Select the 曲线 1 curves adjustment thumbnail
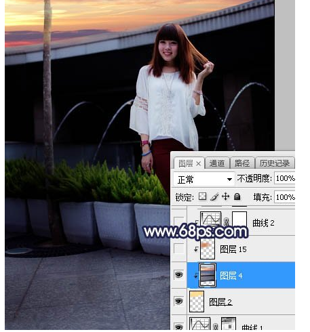This screenshot has width=310, height=332. [x=199, y=323]
